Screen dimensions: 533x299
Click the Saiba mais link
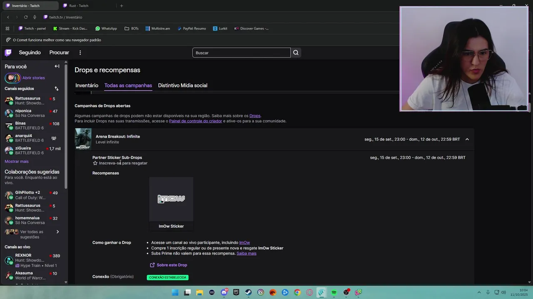247,253
